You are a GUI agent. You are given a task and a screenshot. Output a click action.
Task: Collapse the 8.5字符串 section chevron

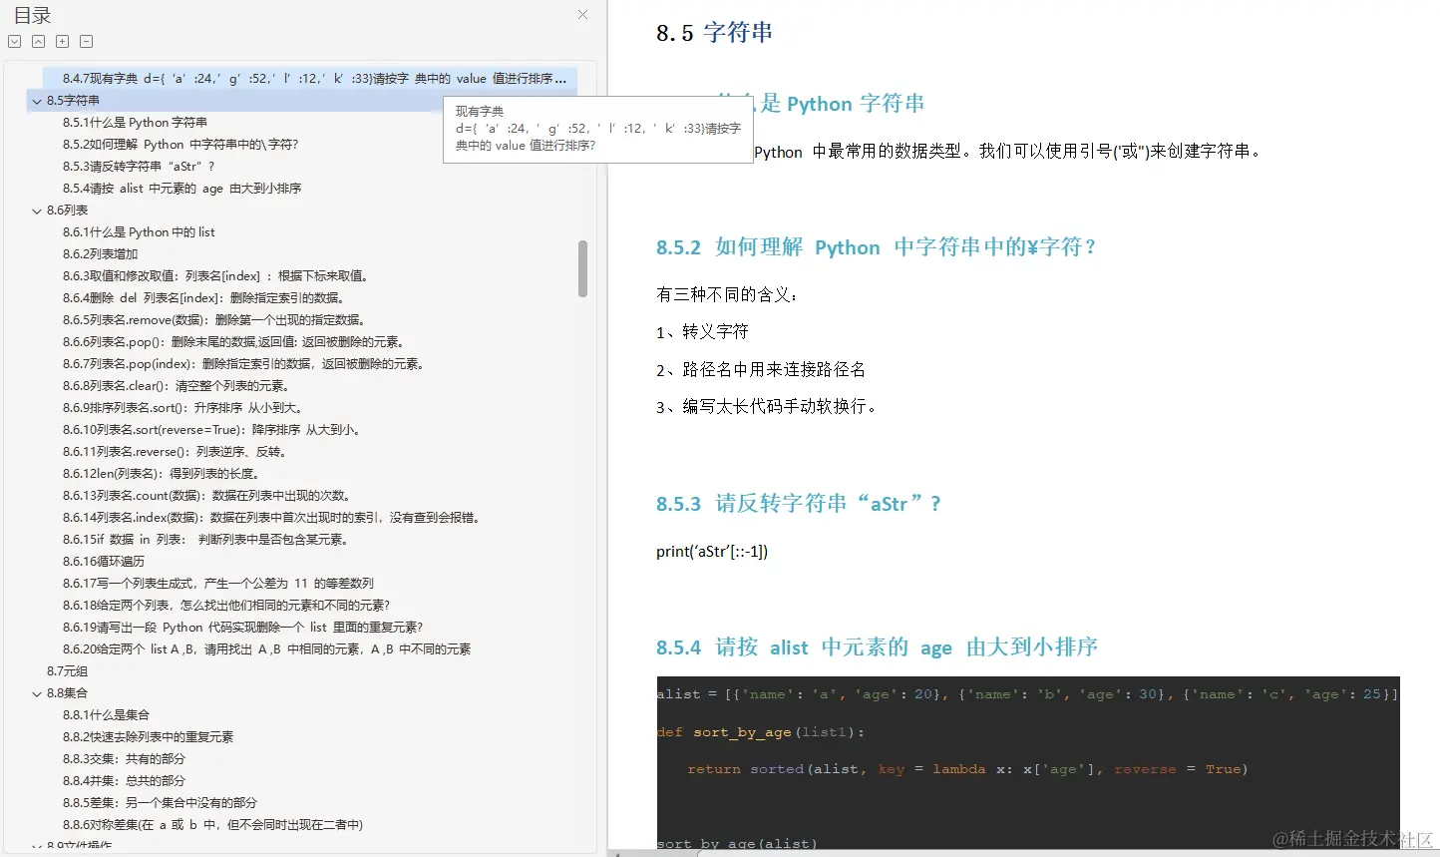tap(36, 100)
